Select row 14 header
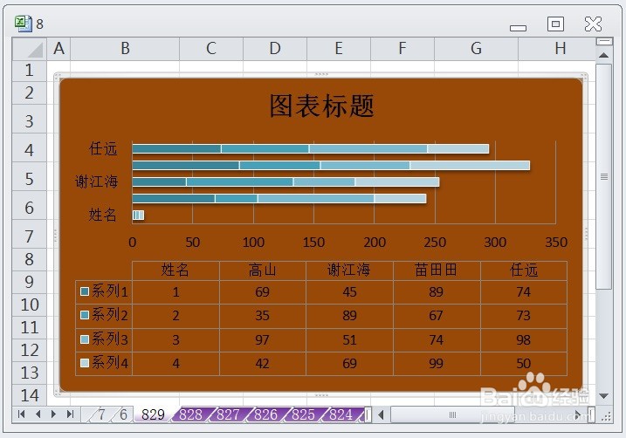 click(x=30, y=396)
